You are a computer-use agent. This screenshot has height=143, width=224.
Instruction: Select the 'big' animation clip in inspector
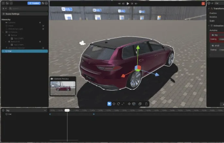217,35
